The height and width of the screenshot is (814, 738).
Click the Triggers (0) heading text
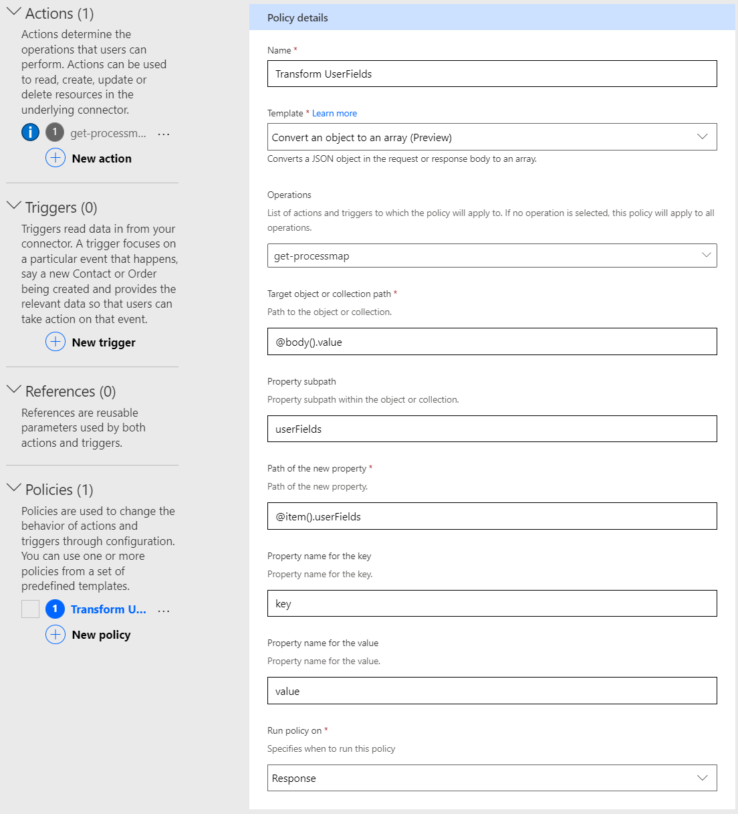pyautogui.click(x=61, y=207)
